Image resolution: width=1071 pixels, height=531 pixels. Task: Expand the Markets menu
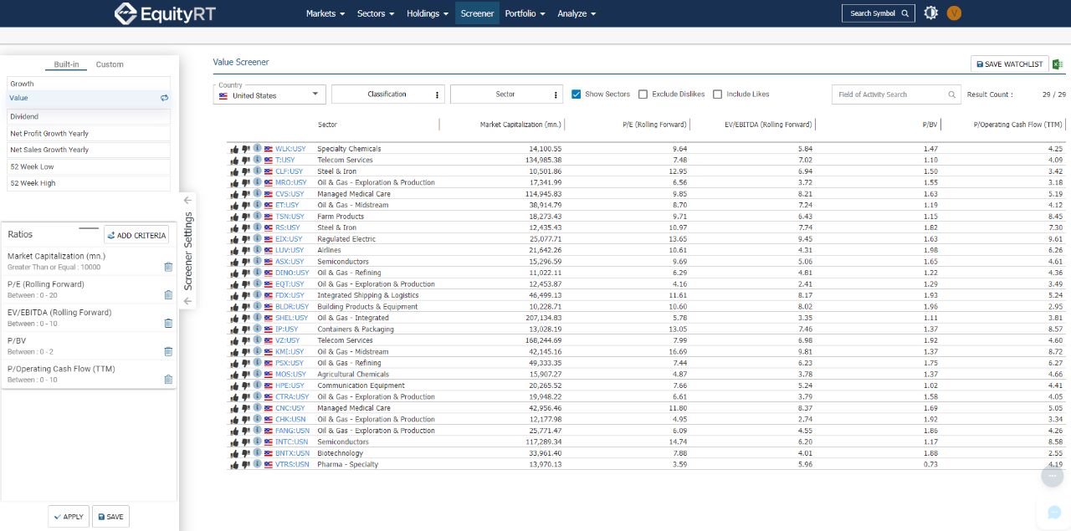point(325,13)
